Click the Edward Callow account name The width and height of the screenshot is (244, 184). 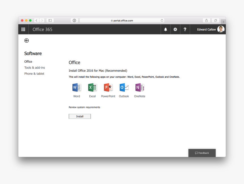[x=206, y=29]
